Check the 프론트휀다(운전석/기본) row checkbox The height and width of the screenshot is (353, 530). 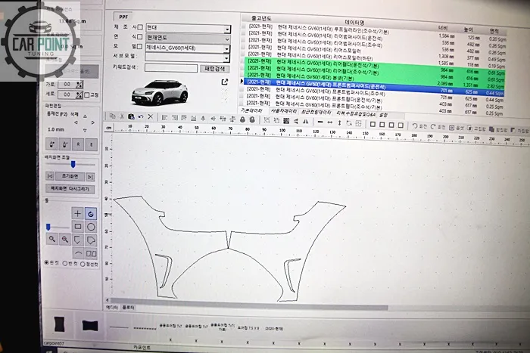(x=242, y=96)
